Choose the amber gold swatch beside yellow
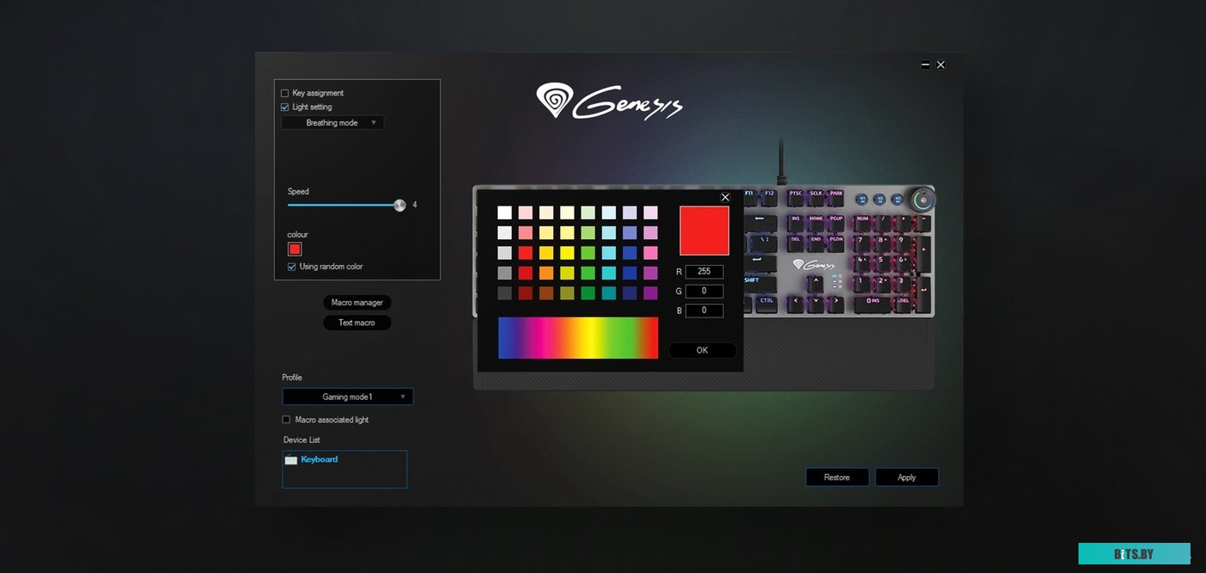1206x573 pixels. click(x=546, y=253)
